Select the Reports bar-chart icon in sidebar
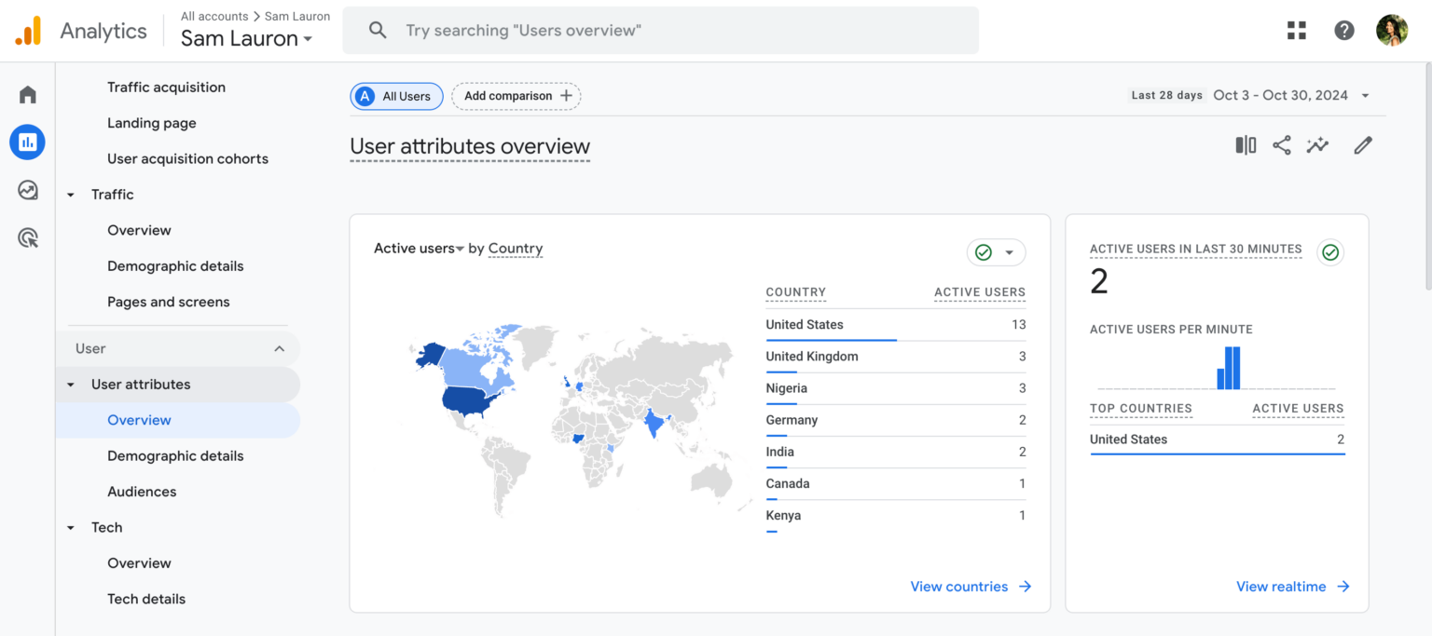The width and height of the screenshot is (1432, 636). tap(27, 142)
